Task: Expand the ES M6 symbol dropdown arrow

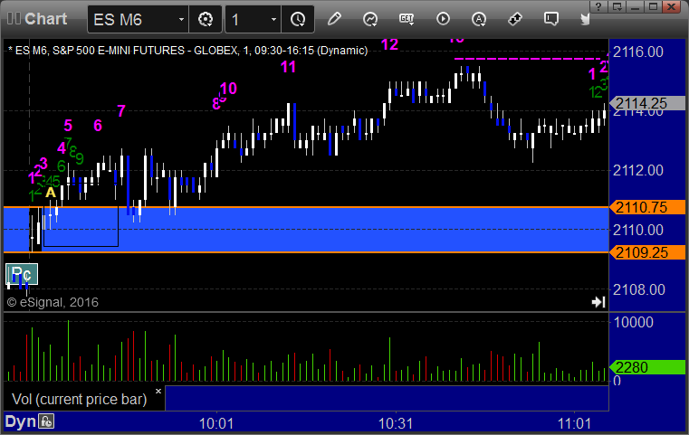Action: [x=181, y=19]
